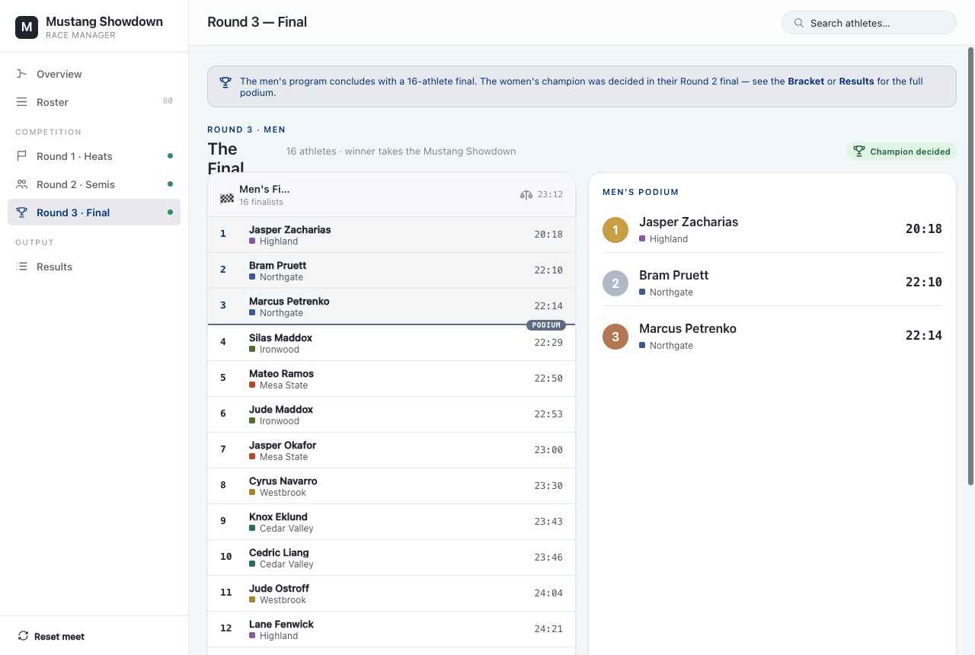Select finalist Jasper Okafor
Image resolution: width=975 pixels, height=655 pixels.
coord(392,450)
